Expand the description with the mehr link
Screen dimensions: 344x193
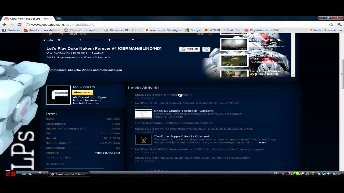pos(262,143)
